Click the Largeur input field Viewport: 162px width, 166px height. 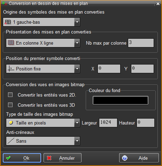click(108, 123)
